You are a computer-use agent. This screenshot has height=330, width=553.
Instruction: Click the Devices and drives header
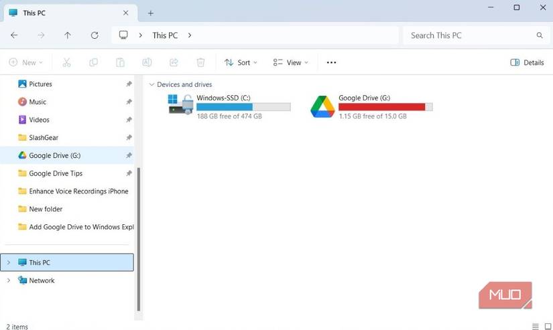pyautogui.click(x=184, y=84)
